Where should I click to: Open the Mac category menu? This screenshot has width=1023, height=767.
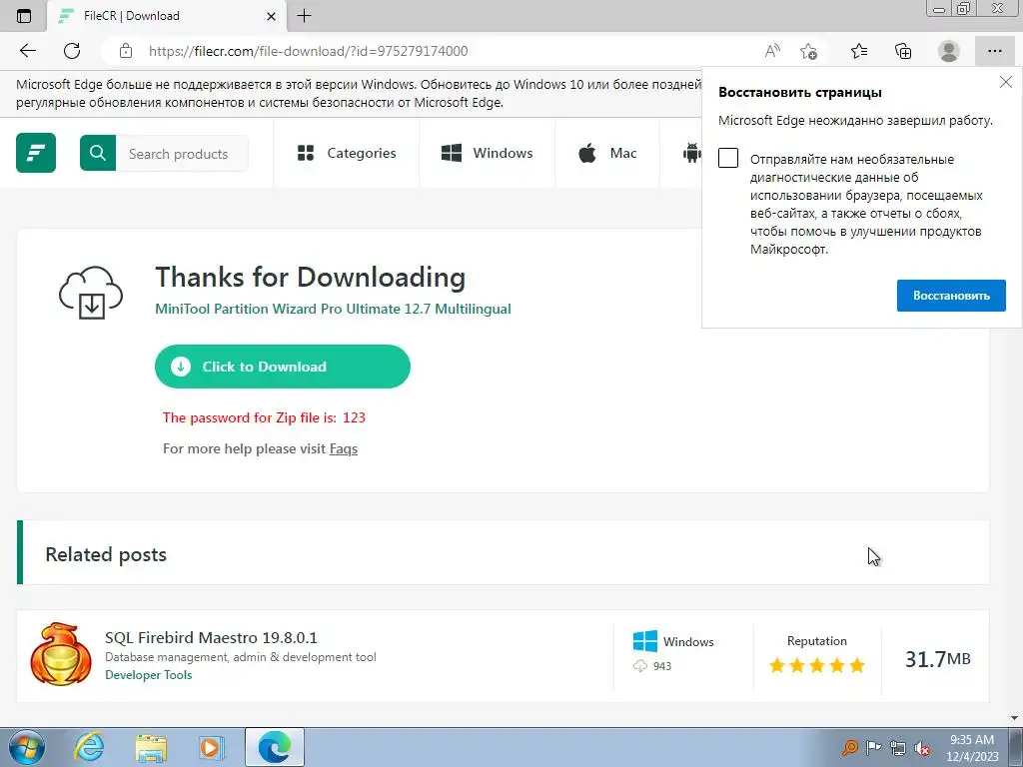pyautogui.click(x=607, y=153)
